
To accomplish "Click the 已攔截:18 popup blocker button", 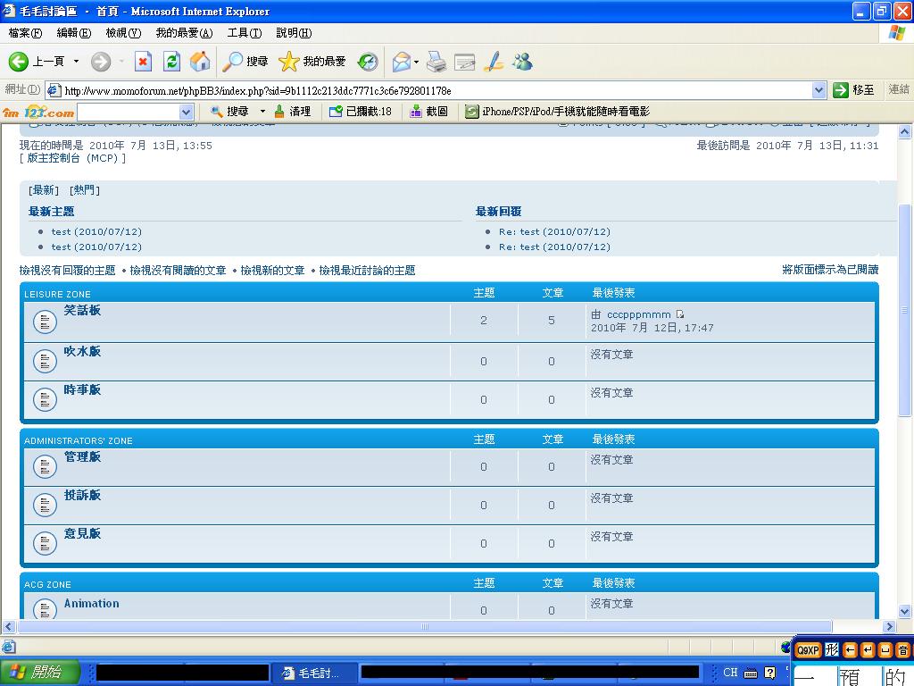I will coord(361,112).
